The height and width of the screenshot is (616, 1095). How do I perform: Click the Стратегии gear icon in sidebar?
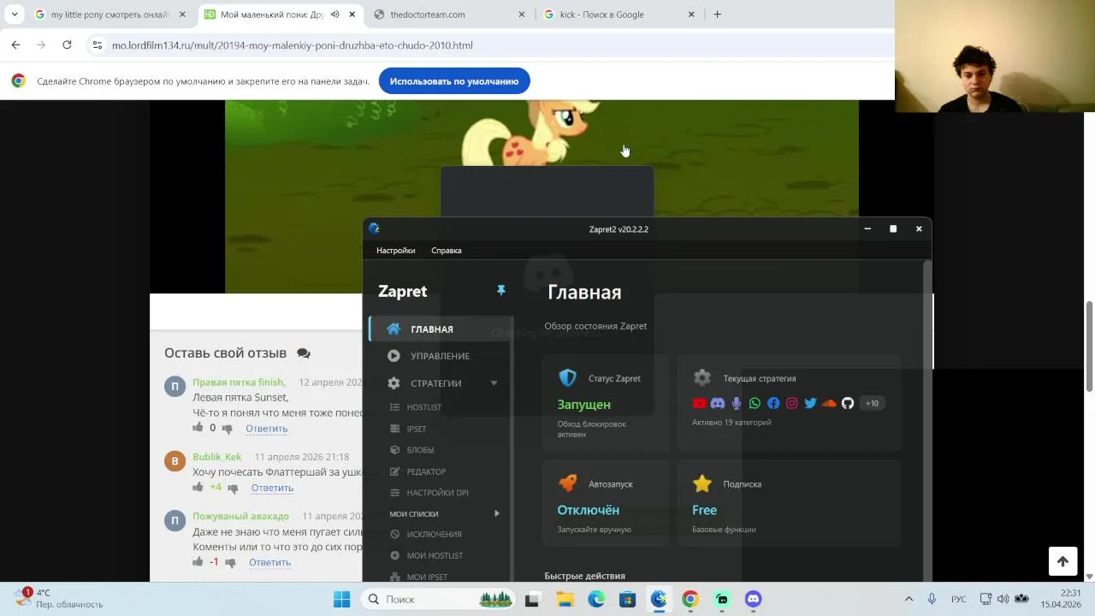pyautogui.click(x=394, y=383)
